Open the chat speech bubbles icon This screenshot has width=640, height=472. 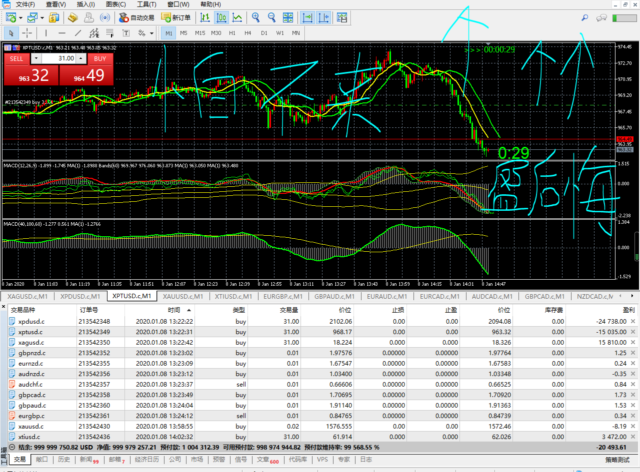601,18
